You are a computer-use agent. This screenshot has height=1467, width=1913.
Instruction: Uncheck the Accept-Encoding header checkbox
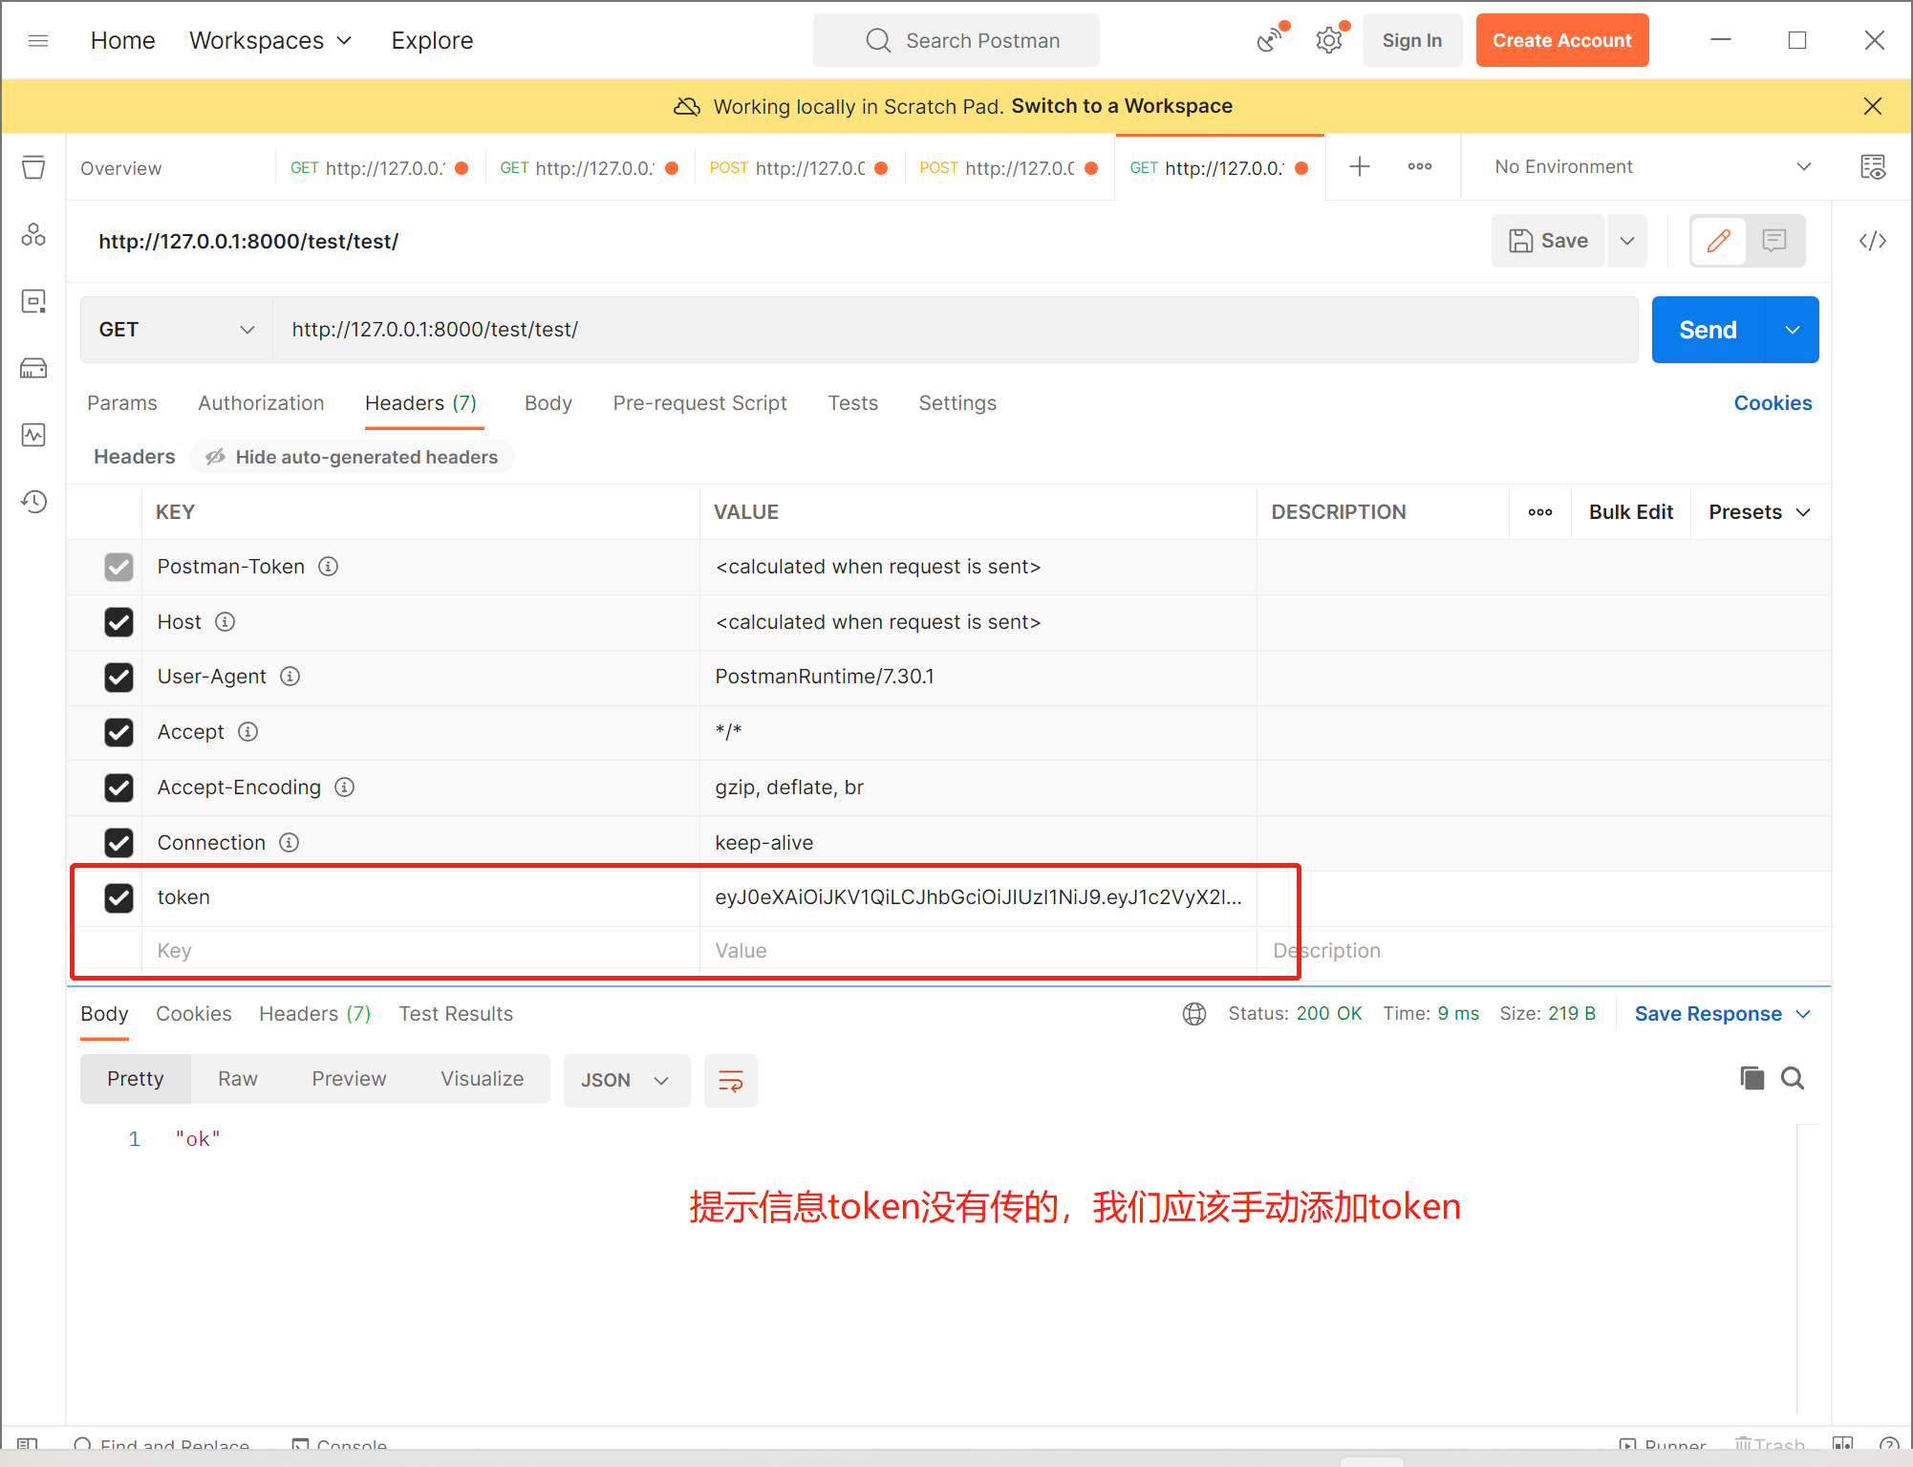118,787
